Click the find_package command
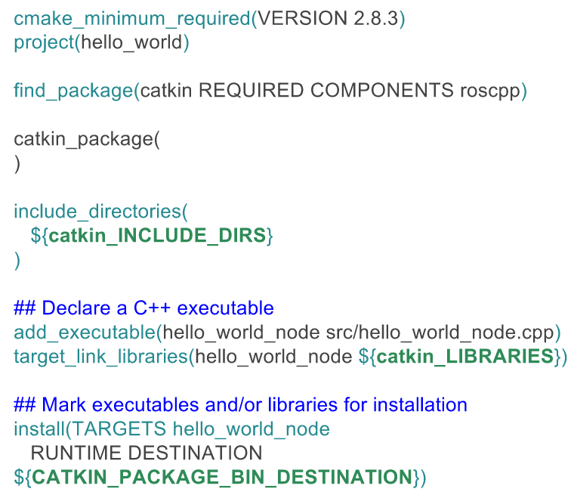Viewport: 574px width, 498px height. [73, 91]
